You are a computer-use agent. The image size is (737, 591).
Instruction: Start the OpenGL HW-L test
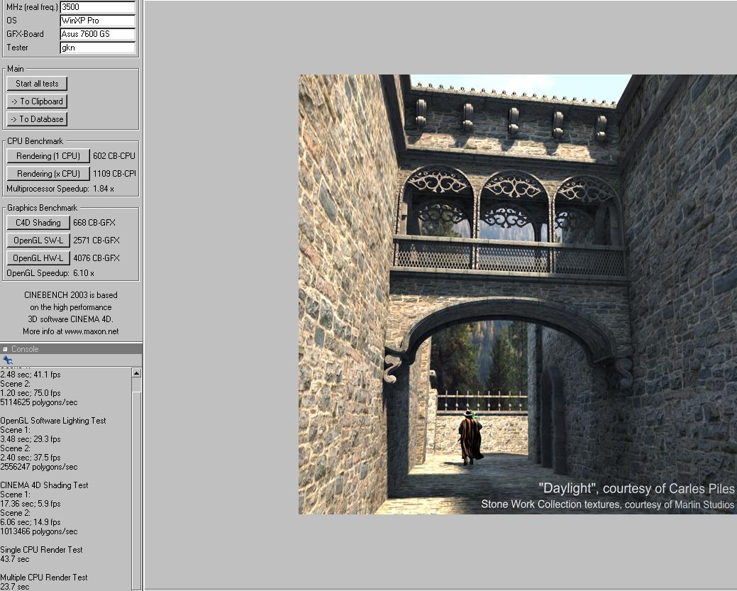38,258
